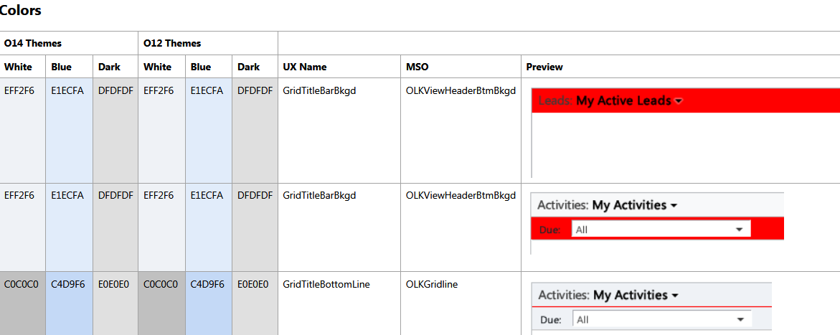The width and height of the screenshot is (840, 335).
Task: Select the O12 Themes Blue C4D9F6 swatch
Action: (208, 303)
